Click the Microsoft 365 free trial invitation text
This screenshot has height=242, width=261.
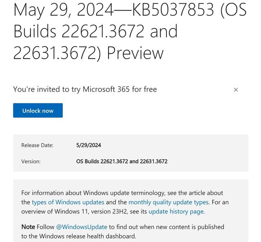point(85,89)
